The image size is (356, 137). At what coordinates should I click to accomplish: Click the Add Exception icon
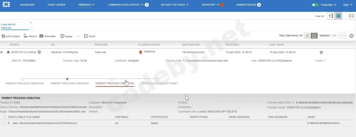pos(3,36)
